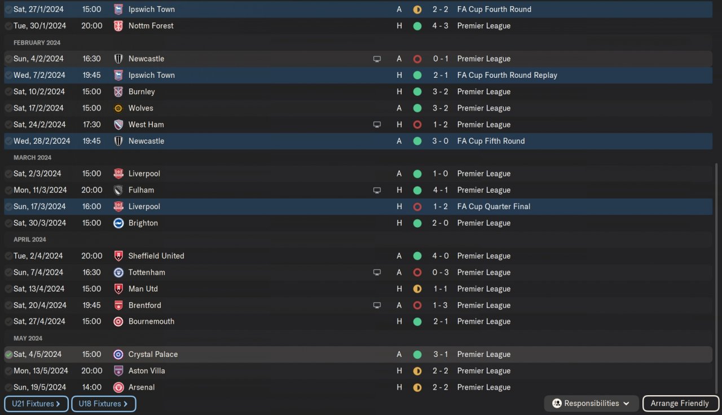Click the Arsenal club badge icon
The image size is (722, 415).
coord(118,387)
